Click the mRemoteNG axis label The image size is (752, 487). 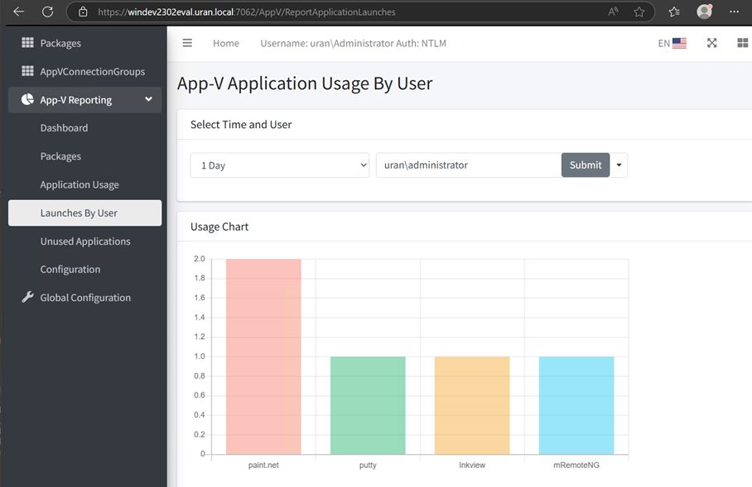(x=576, y=465)
